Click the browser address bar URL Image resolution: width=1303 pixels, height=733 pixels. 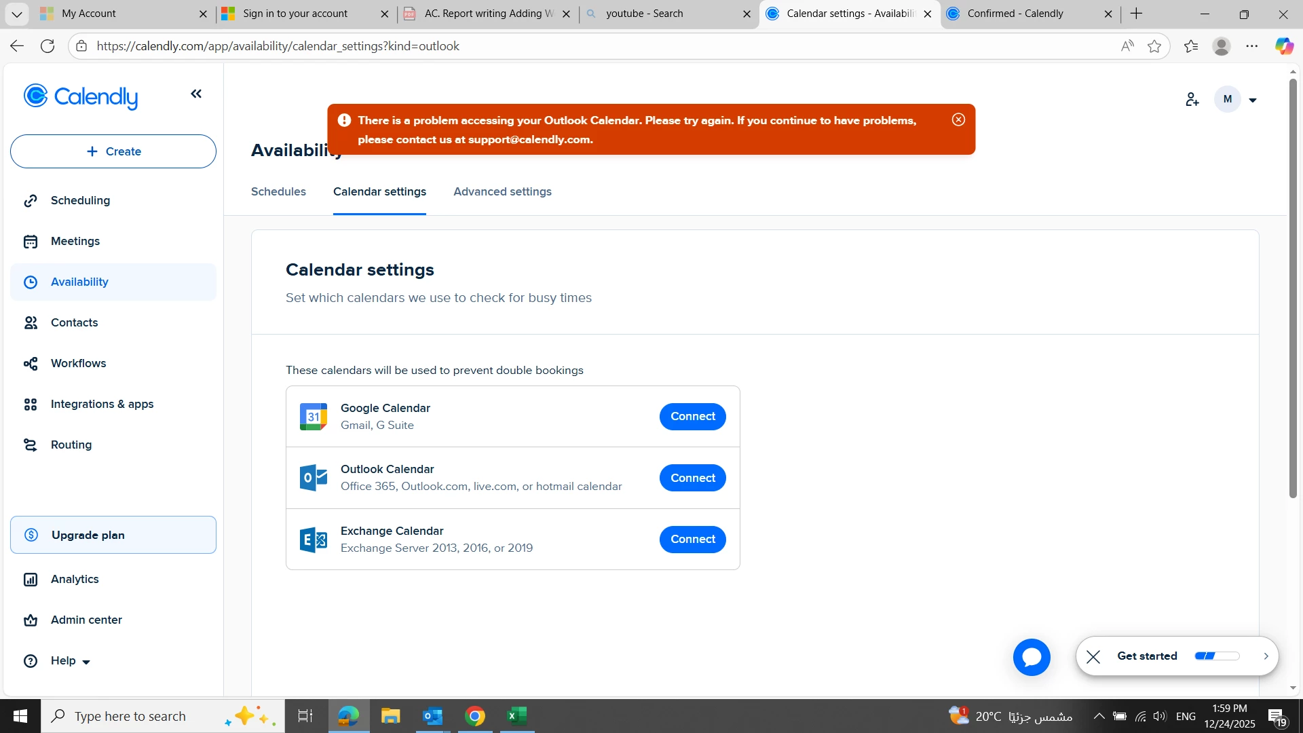(x=278, y=46)
